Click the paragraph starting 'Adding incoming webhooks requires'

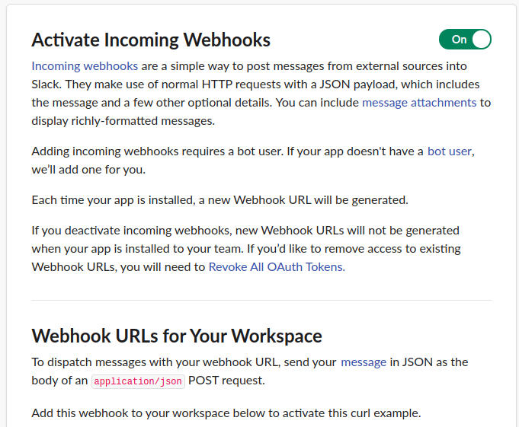[253, 161]
